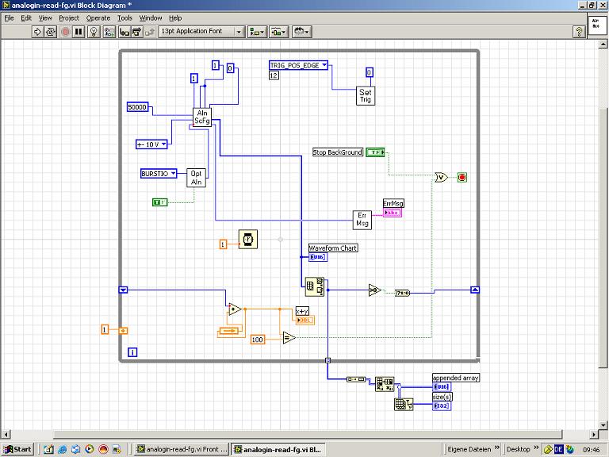Screen dimensions: 609x457
Task: Click the Run arrow button
Action: click(38, 32)
